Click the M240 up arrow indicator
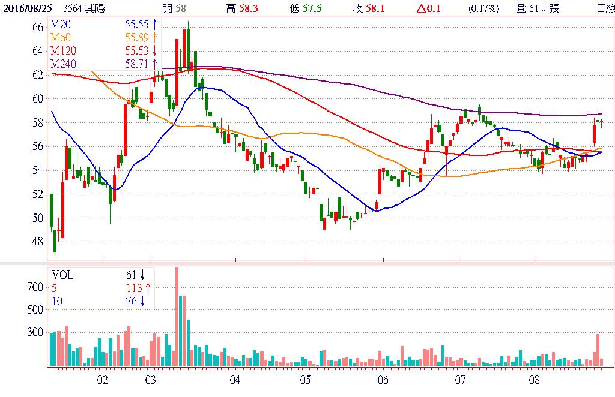Image resolution: width=615 pixels, height=397 pixels. click(x=155, y=64)
